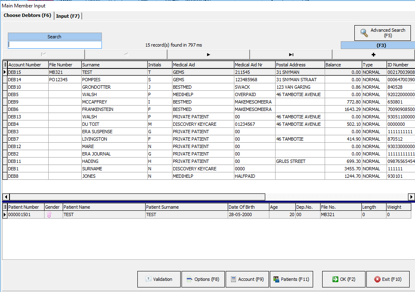This screenshot has width=415, height=292.
Task: Open Patients (F11) list
Action: tap(292, 279)
